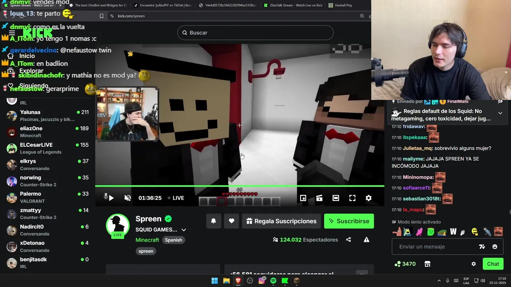
Task: Share the stream via share icon
Action: pyautogui.click(x=349, y=240)
